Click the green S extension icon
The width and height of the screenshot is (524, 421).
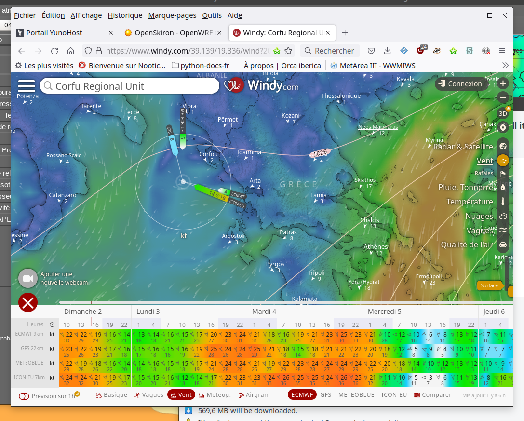[x=470, y=51]
